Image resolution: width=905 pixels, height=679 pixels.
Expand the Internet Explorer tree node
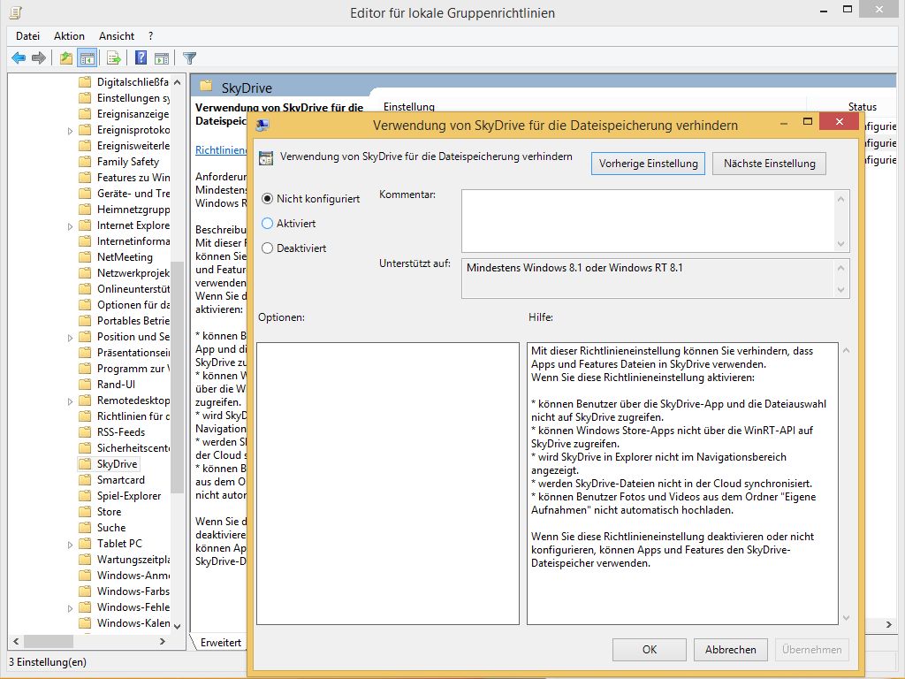[x=70, y=226]
